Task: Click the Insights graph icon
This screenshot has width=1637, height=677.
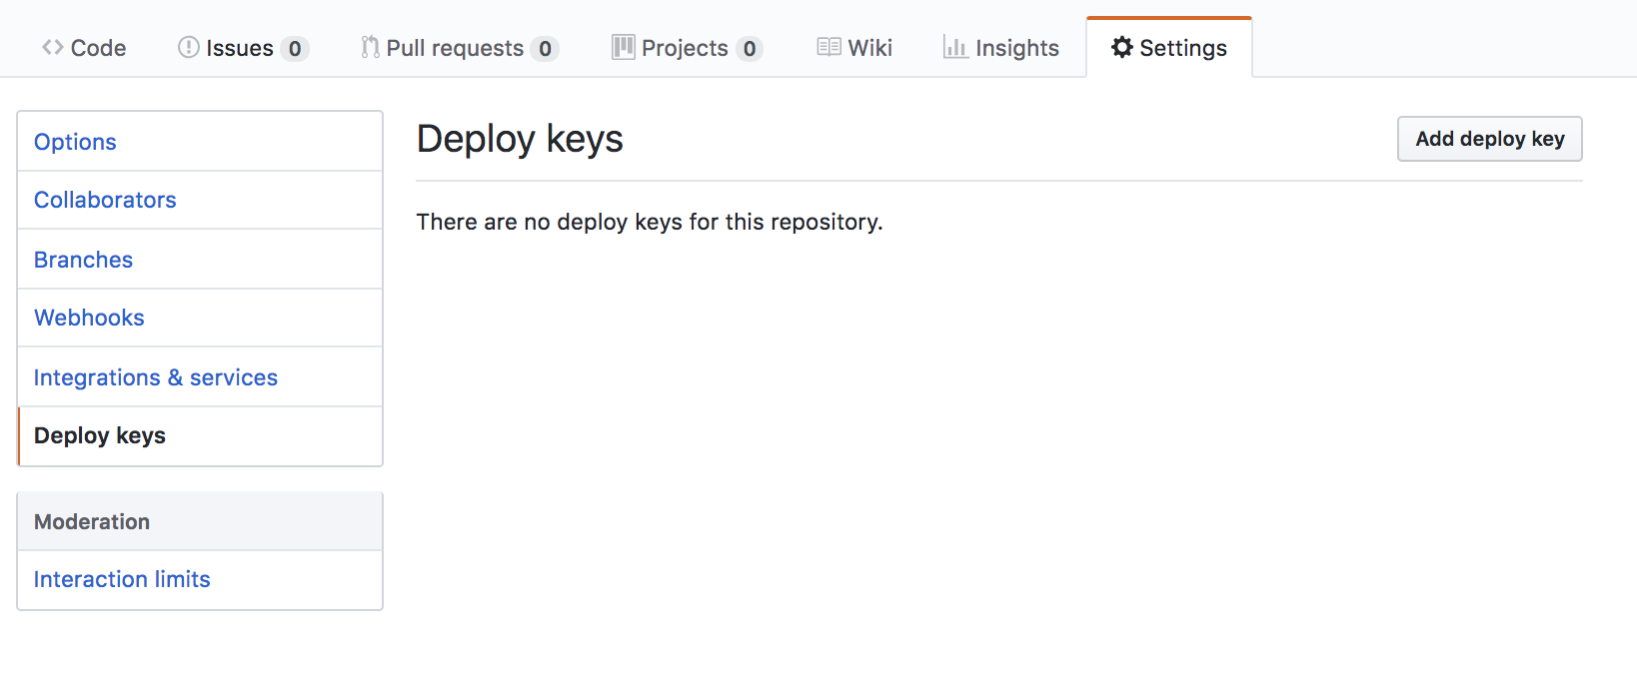Action: (x=952, y=47)
